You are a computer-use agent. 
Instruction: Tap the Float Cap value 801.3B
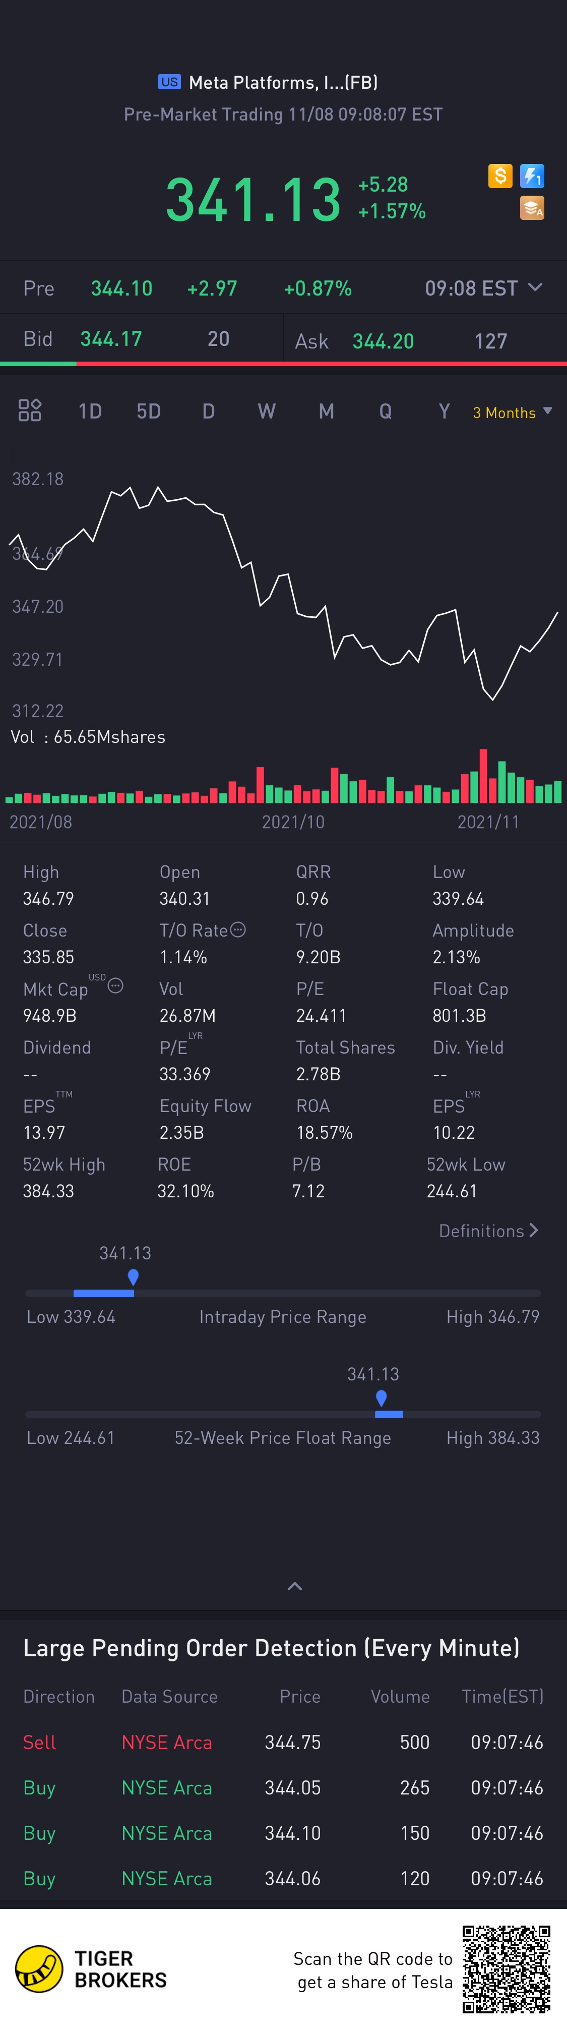459,1016
